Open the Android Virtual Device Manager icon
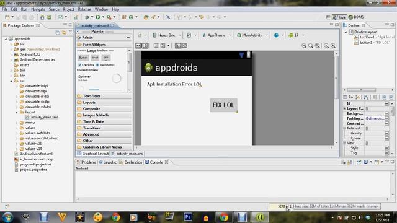The height and width of the screenshot is (223, 397). tap(49, 17)
